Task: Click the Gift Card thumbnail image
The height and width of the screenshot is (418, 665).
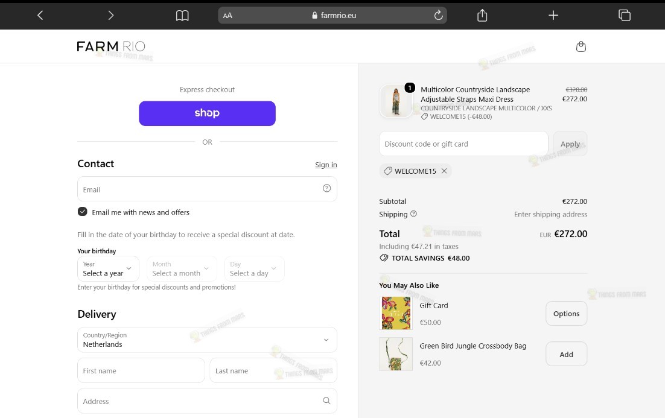Action: pos(396,313)
